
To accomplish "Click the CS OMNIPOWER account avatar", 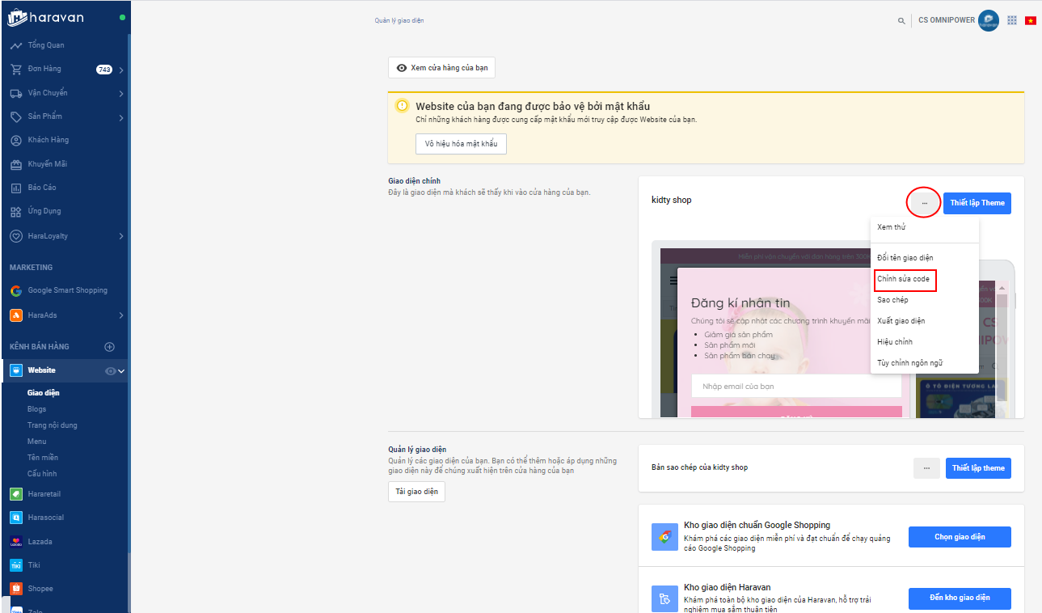I will (988, 20).
